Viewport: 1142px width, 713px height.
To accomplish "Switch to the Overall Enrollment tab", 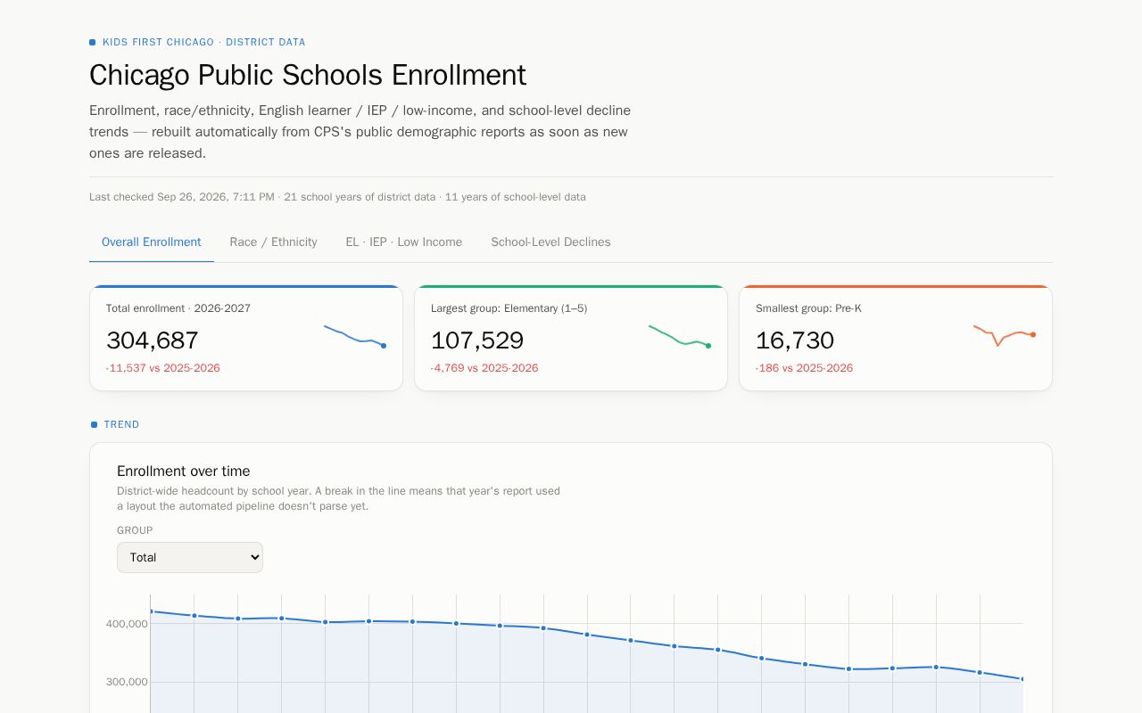I will click(x=152, y=242).
